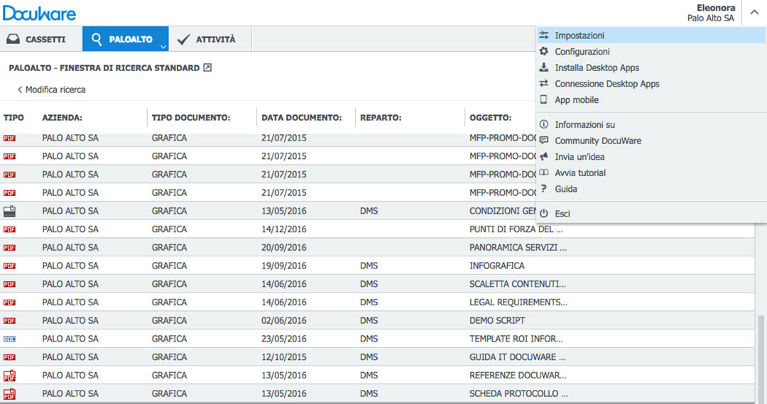The width and height of the screenshot is (767, 404).
Task: Click date 23/05/2016 in the list
Action: (x=283, y=339)
